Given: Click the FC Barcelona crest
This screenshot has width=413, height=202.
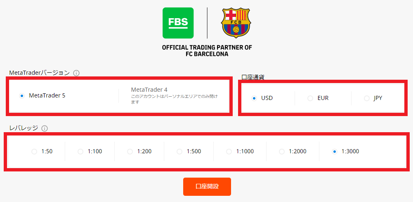Looking at the screenshot, I should pos(236,23).
